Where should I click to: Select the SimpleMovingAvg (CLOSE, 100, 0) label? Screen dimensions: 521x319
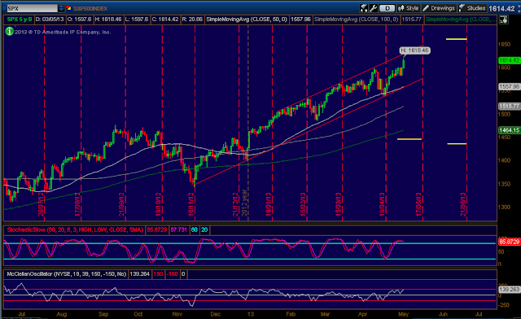(357, 20)
